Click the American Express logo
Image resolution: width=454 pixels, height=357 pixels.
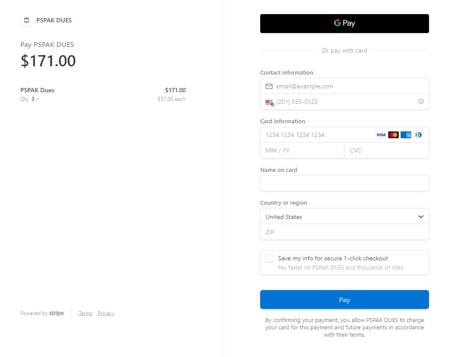(x=406, y=135)
